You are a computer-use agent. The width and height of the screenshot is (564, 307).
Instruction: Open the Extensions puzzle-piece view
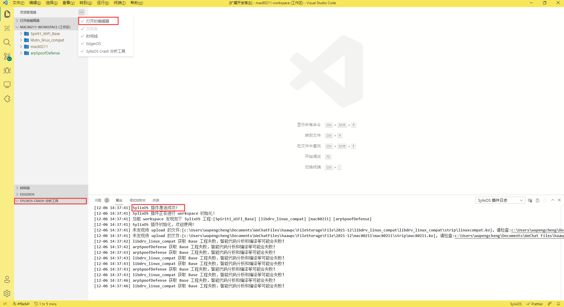click(7, 99)
